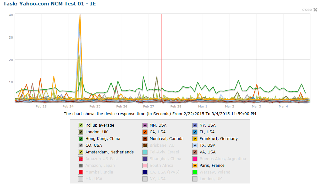
Task: Hide the Montreal, Canada series
Action: (x=145, y=139)
